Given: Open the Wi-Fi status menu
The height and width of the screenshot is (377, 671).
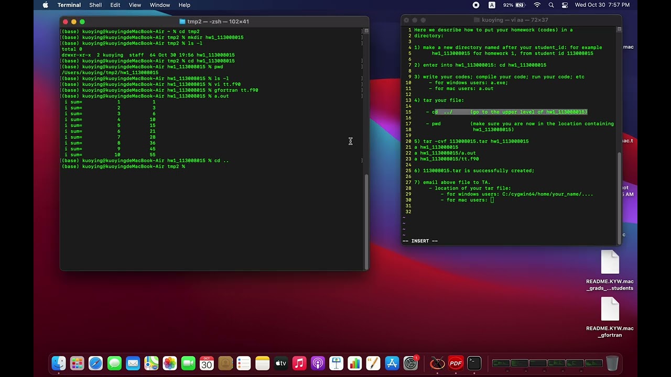Looking at the screenshot, I should click(537, 5).
